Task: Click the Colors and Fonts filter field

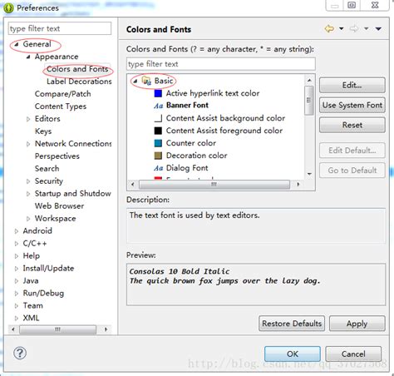Action: (221, 64)
